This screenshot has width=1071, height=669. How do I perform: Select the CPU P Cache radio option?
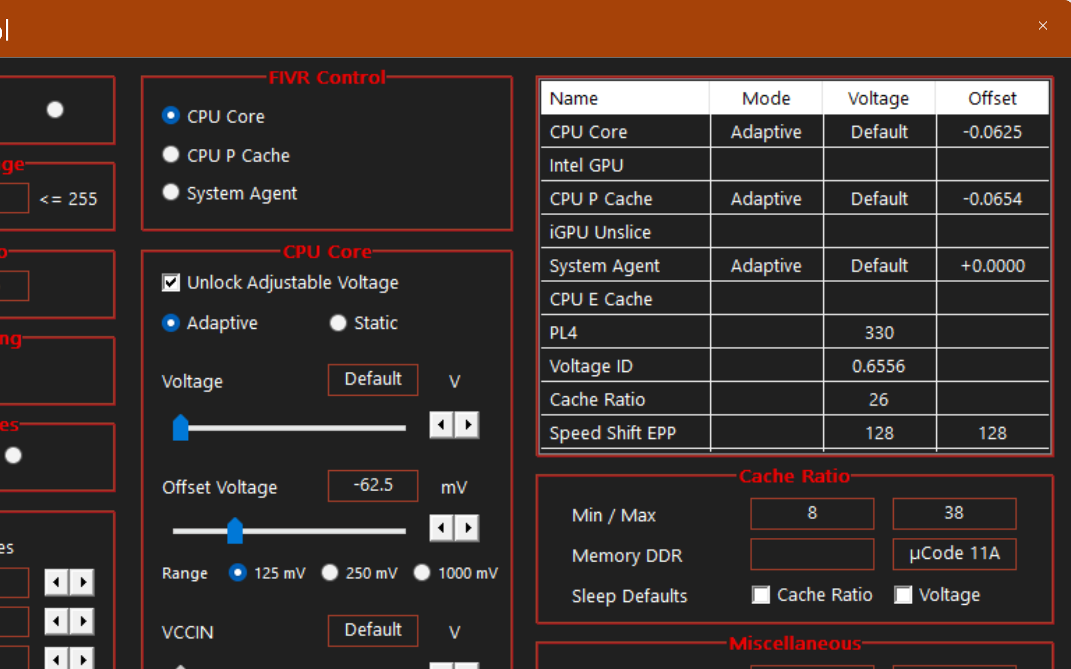171,155
